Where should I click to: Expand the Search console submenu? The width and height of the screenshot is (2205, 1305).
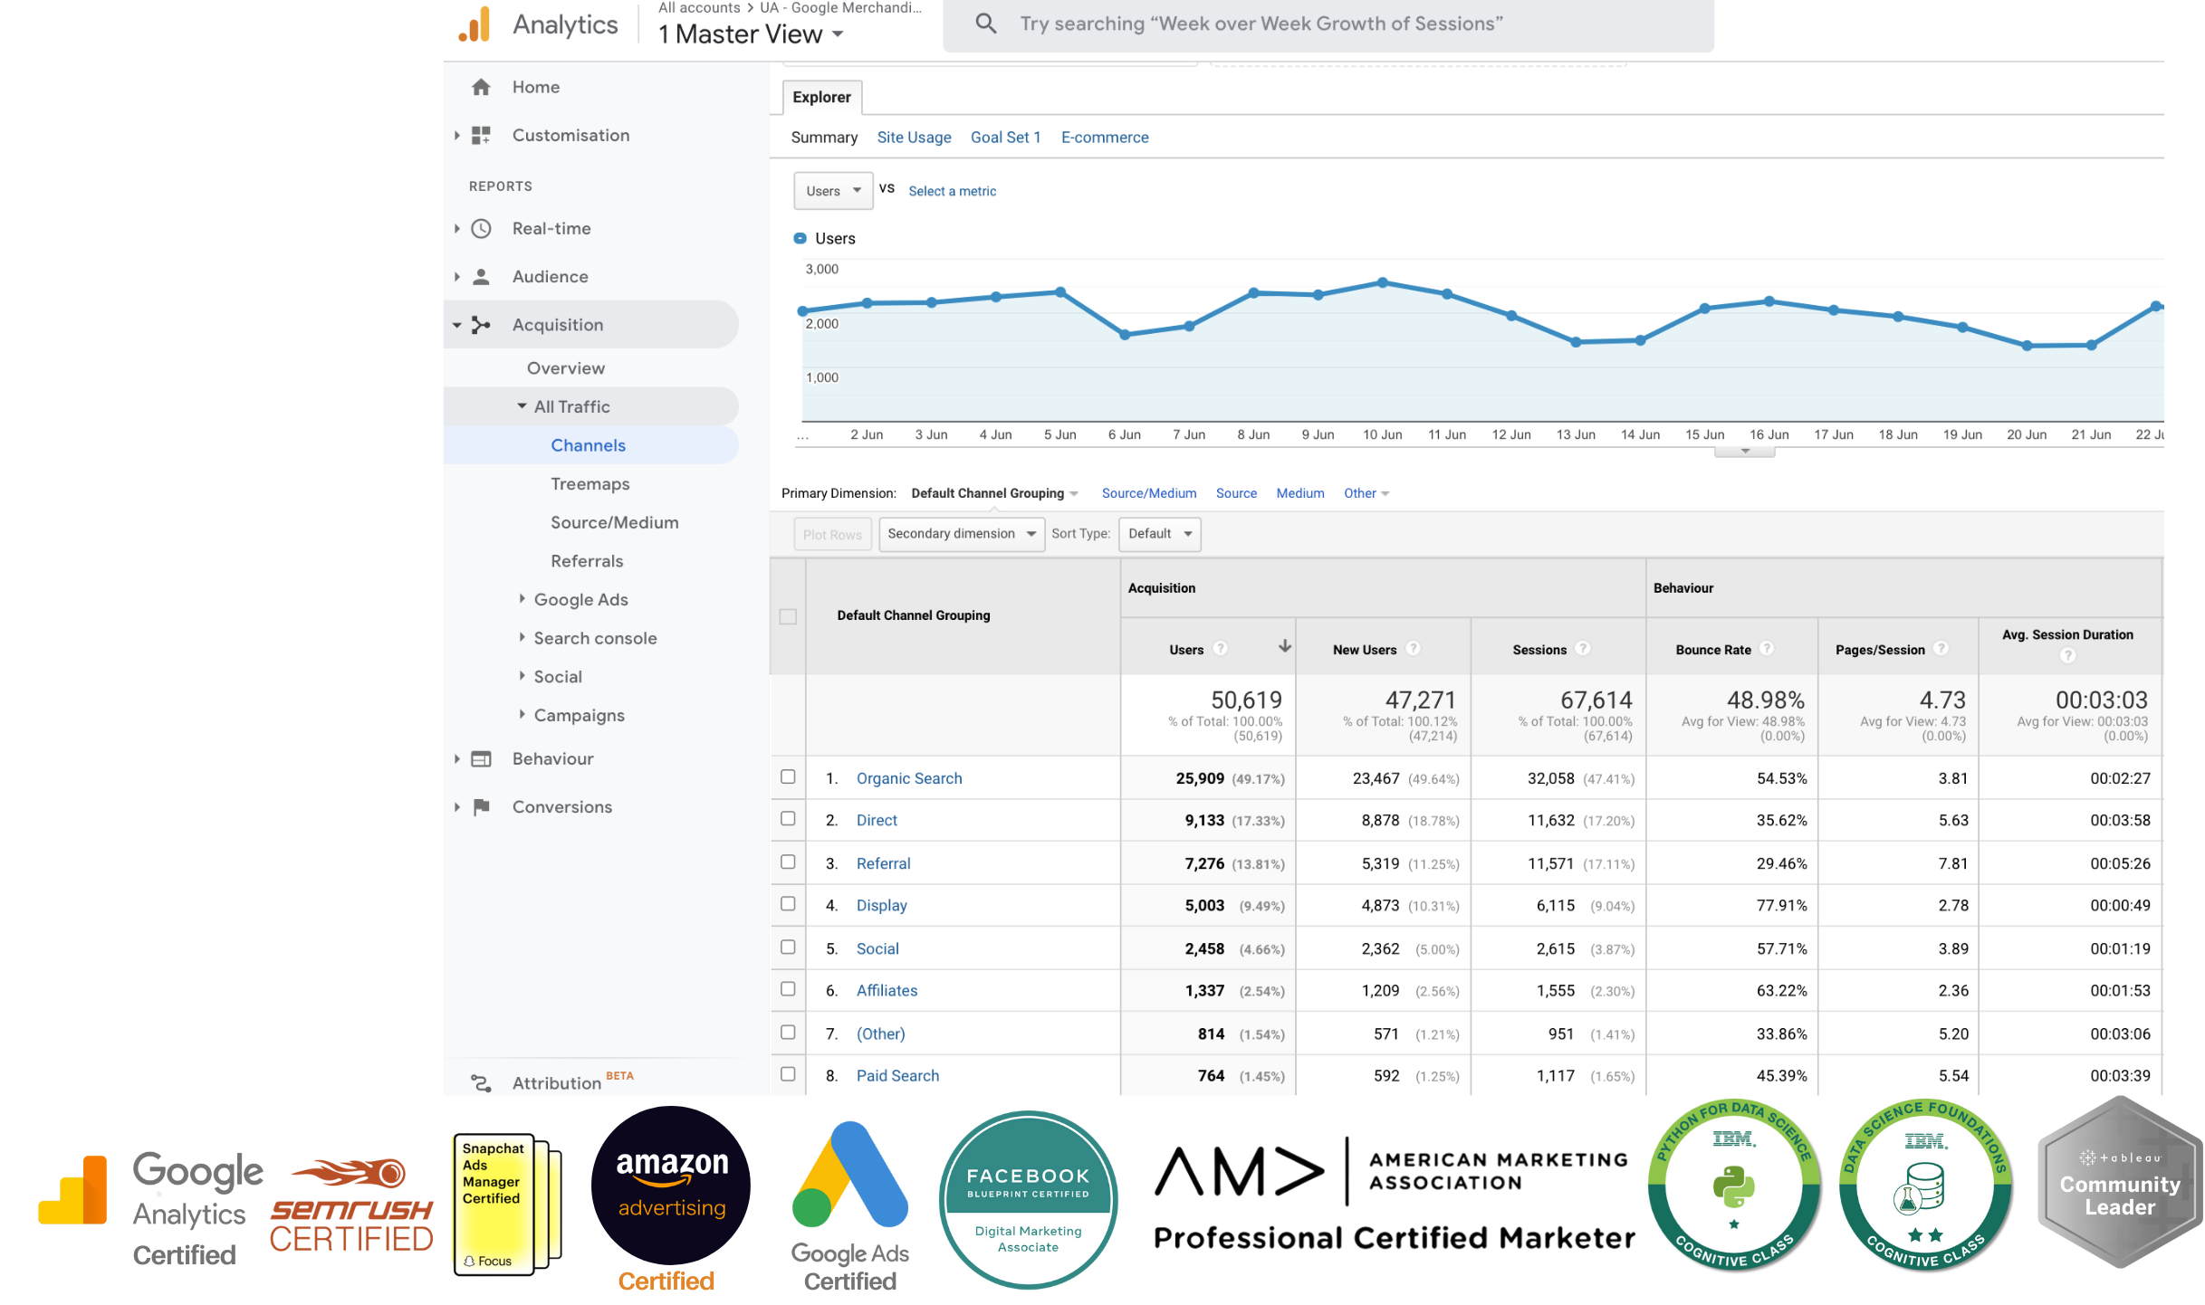pos(522,637)
